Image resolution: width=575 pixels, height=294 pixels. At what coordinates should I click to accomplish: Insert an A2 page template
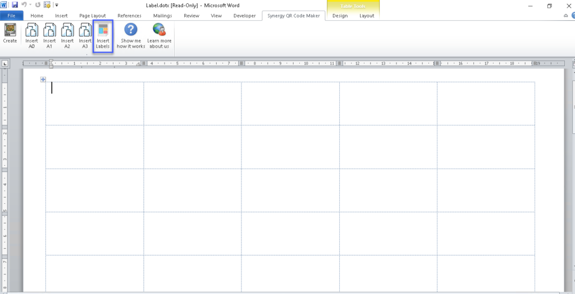(x=67, y=36)
